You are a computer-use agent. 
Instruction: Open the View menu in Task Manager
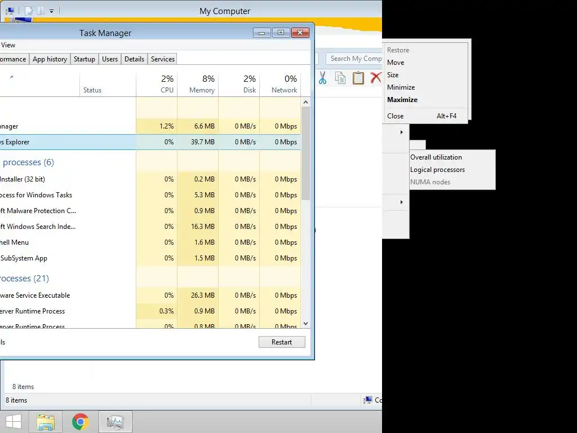click(x=8, y=45)
